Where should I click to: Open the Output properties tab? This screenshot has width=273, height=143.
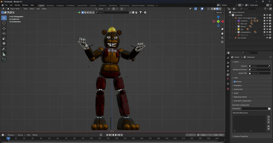tap(228, 67)
